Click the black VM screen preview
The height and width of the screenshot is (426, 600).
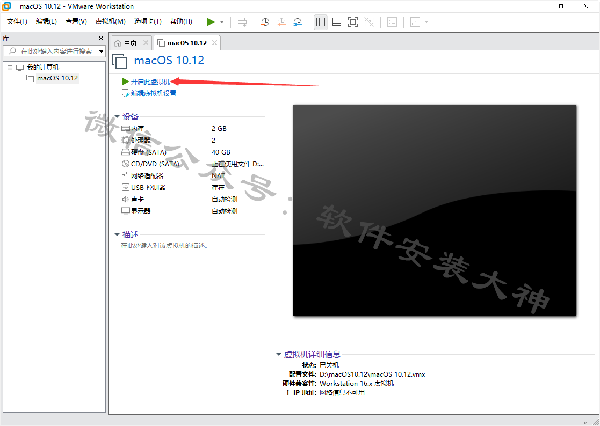click(x=435, y=210)
